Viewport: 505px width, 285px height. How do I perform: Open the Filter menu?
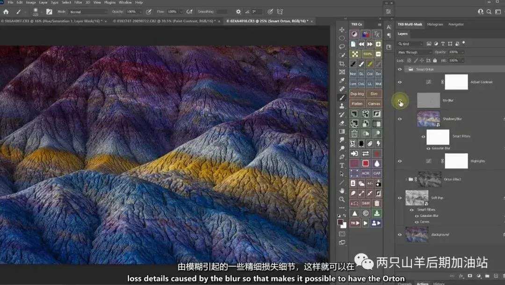pyautogui.click(x=78, y=2)
